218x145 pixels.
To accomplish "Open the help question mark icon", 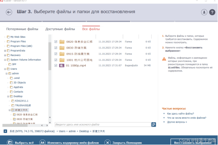I will (x=212, y=12).
